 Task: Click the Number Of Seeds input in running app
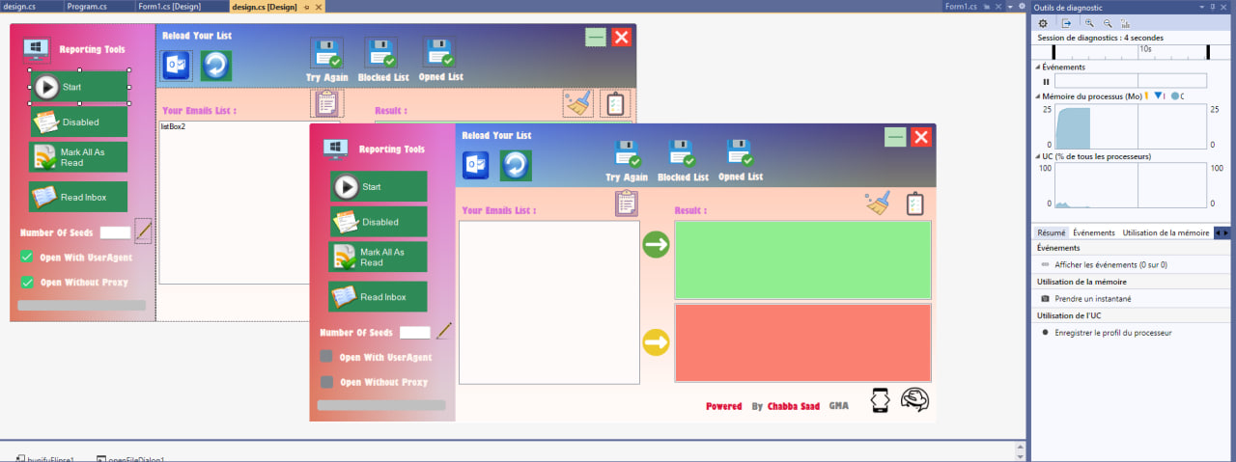[415, 332]
